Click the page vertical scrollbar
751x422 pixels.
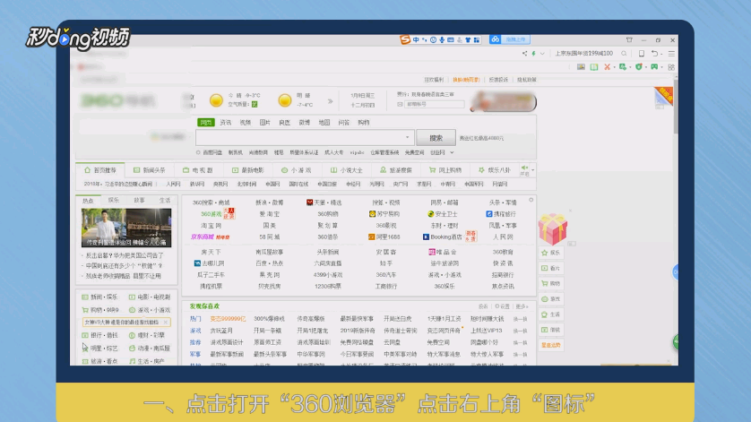pyautogui.click(x=676, y=108)
